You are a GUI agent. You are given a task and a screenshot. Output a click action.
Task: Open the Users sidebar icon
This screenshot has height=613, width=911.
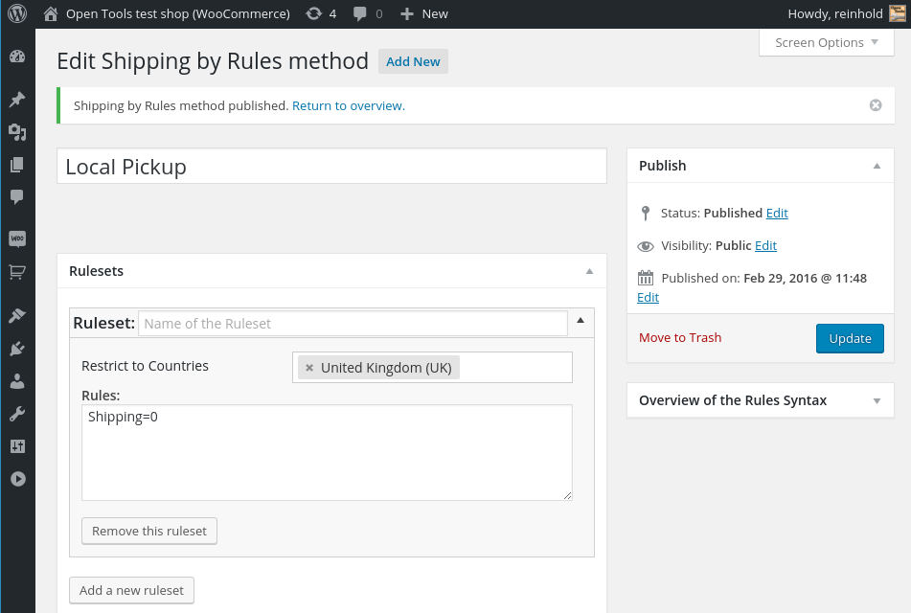point(16,381)
